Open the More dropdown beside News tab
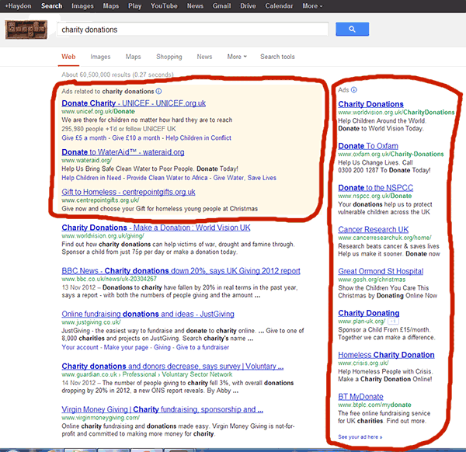Image resolution: width=466 pixels, height=452 pixels. [237, 57]
